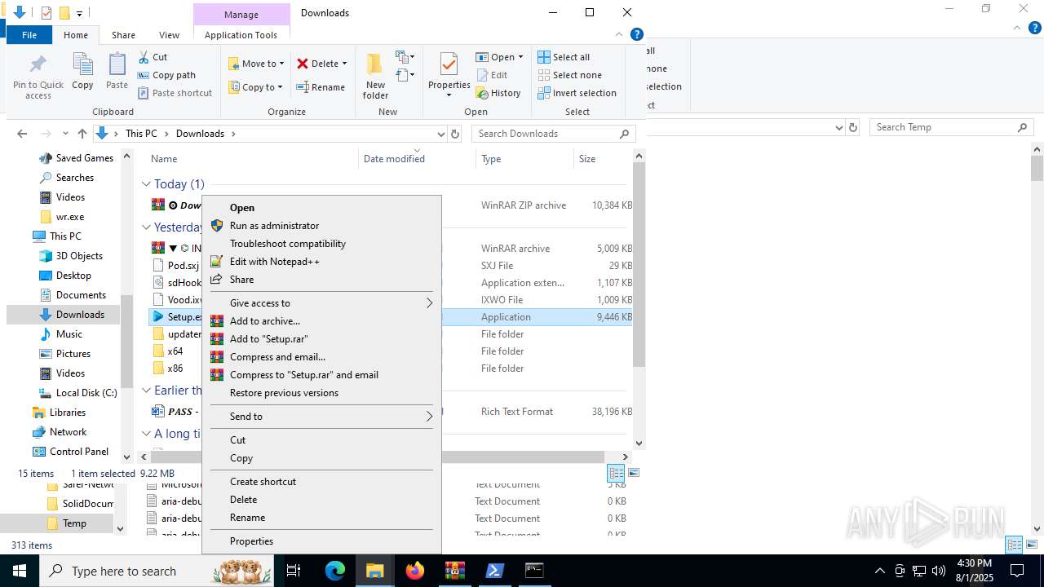Screen dimensions: 1044x587
Task: Open WinRAR from taskbar
Action: [x=455, y=571]
